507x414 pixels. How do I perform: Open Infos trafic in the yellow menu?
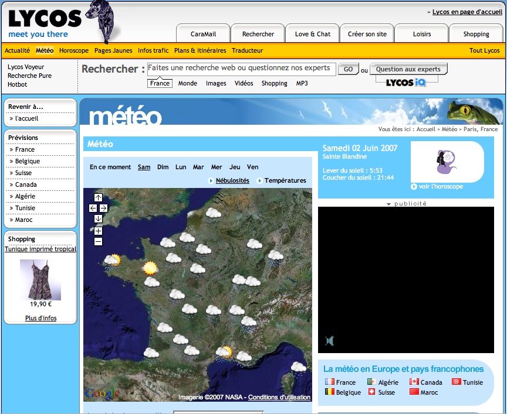153,50
